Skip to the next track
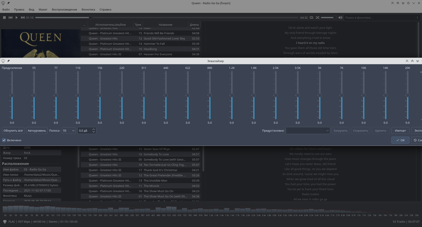 [x=23, y=17]
